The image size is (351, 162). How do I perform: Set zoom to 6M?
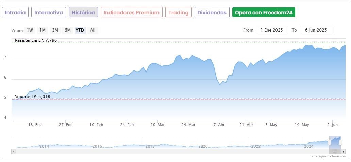[68, 30]
